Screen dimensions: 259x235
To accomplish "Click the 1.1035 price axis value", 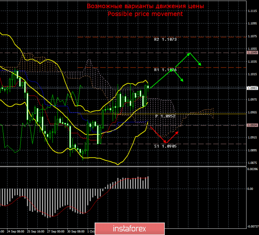I will [x=252, y=62].
